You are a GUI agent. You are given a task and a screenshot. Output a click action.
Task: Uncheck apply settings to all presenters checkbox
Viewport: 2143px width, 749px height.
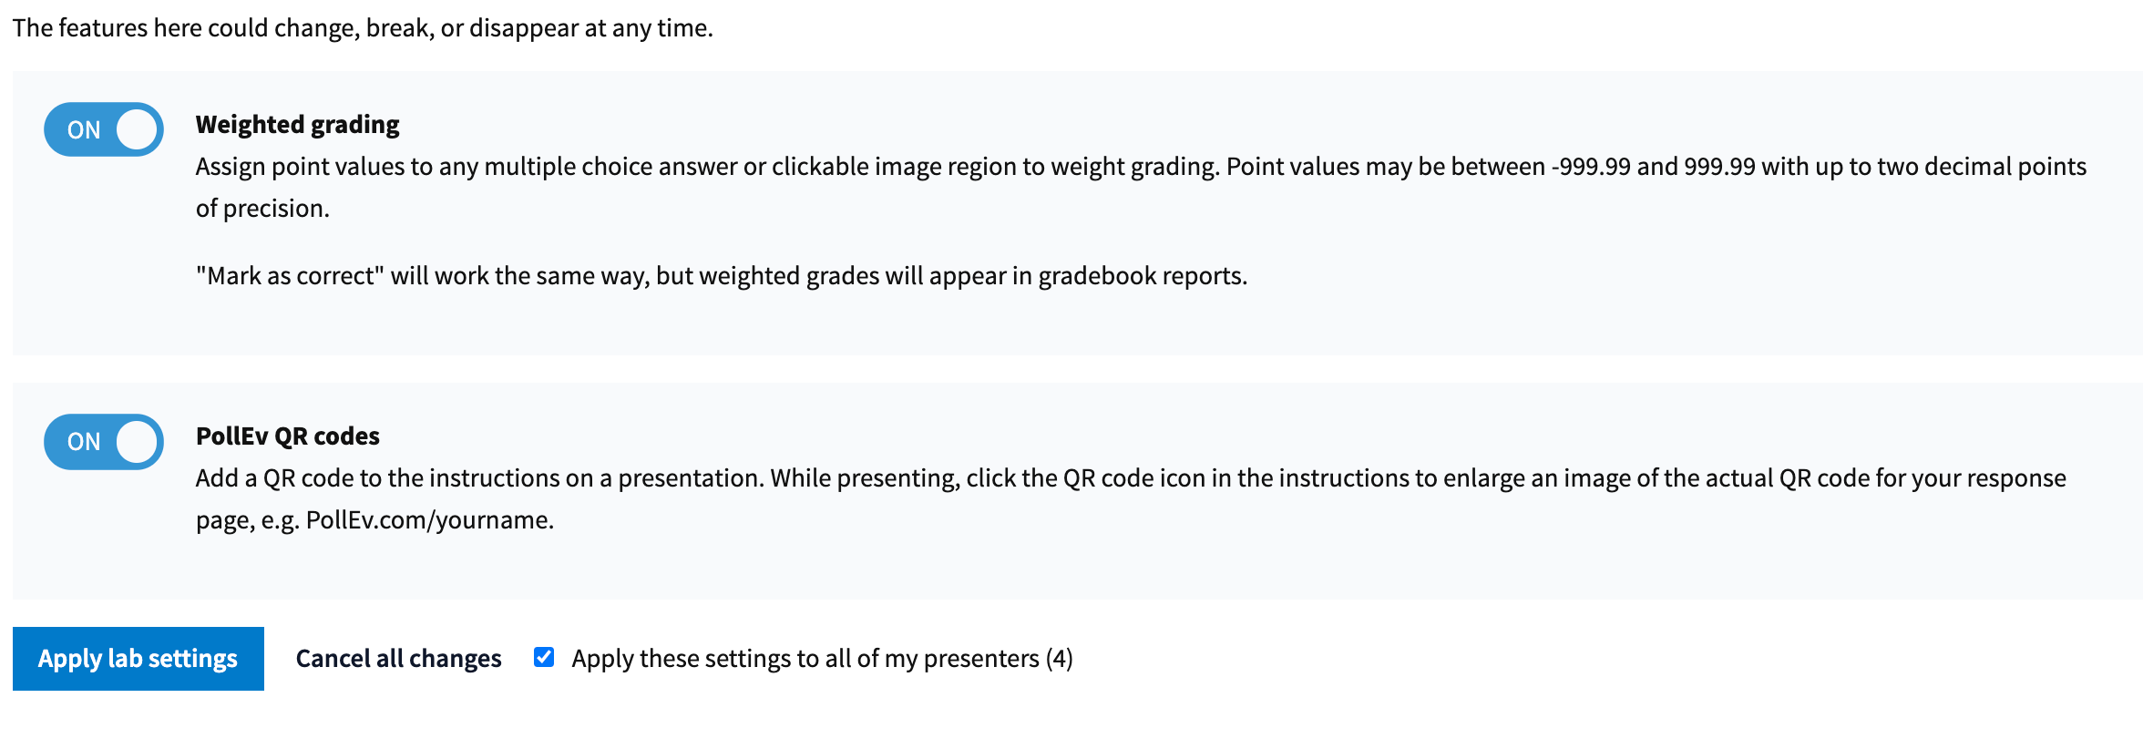coord(544,657)
